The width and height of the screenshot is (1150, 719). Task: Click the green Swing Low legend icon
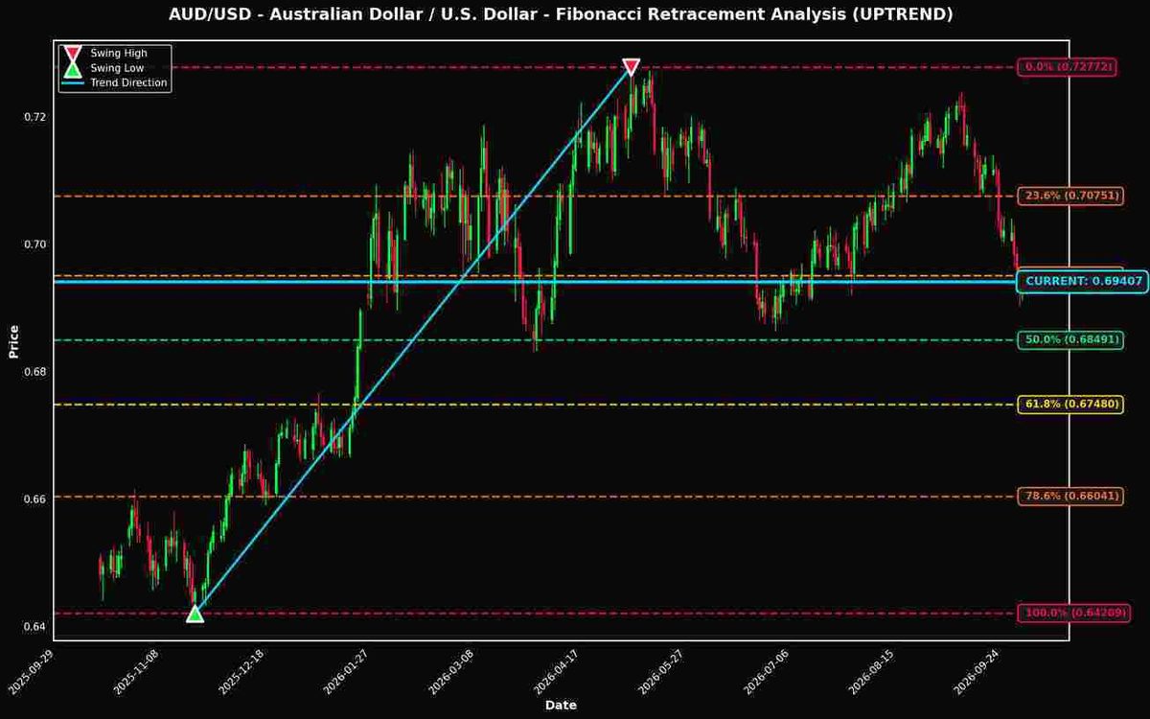click(x=72, y=68)
